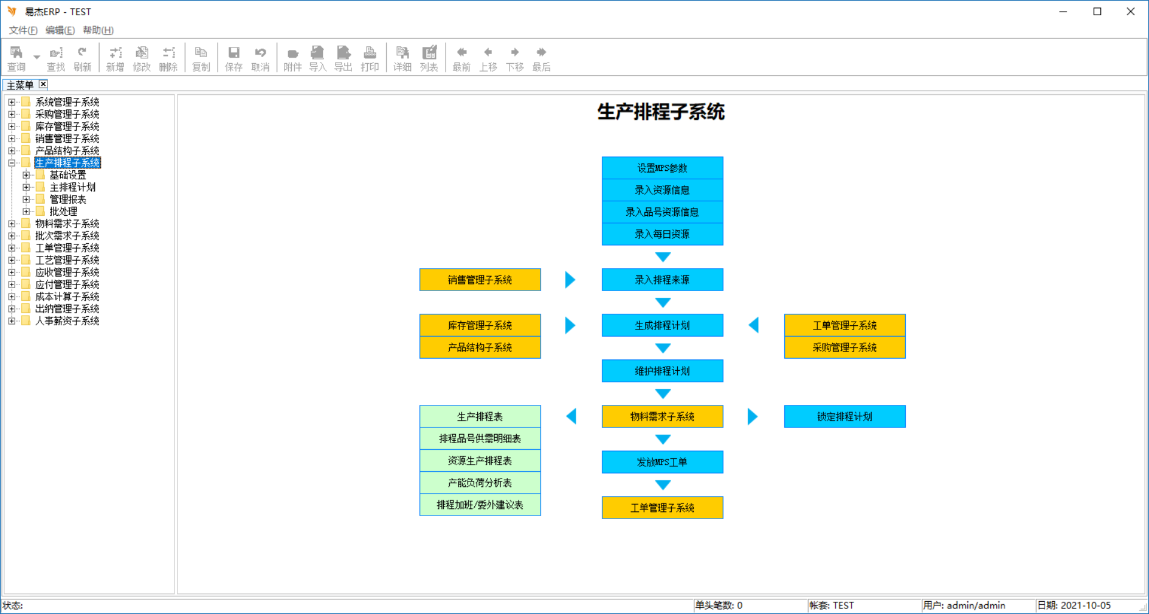The width and height of the screenshot is (1149, 614).
Task: Expand the 系统管理子系统 tree node
Action: tap(12, 102)
